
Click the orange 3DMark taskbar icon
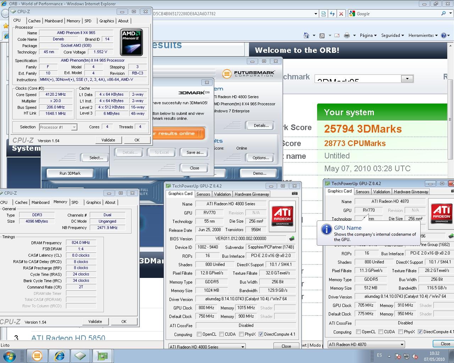[x=37, y=356]
